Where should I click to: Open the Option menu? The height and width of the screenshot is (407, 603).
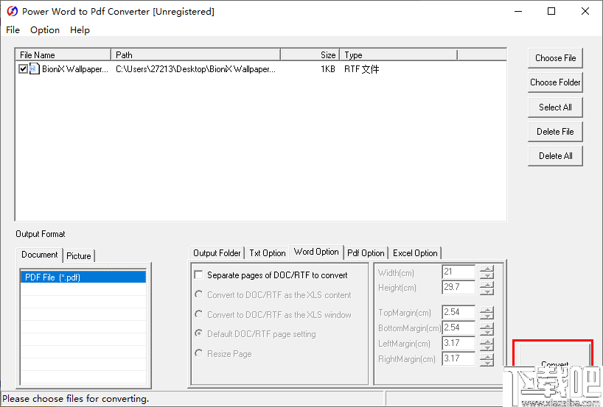pos(45,30)
